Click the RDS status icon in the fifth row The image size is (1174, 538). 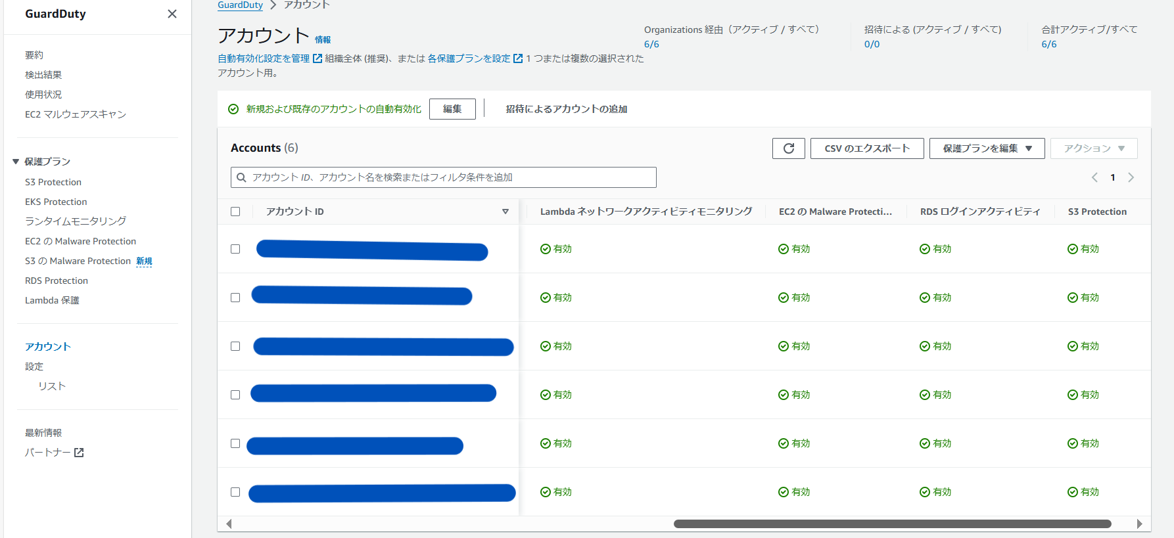point(925,443)
